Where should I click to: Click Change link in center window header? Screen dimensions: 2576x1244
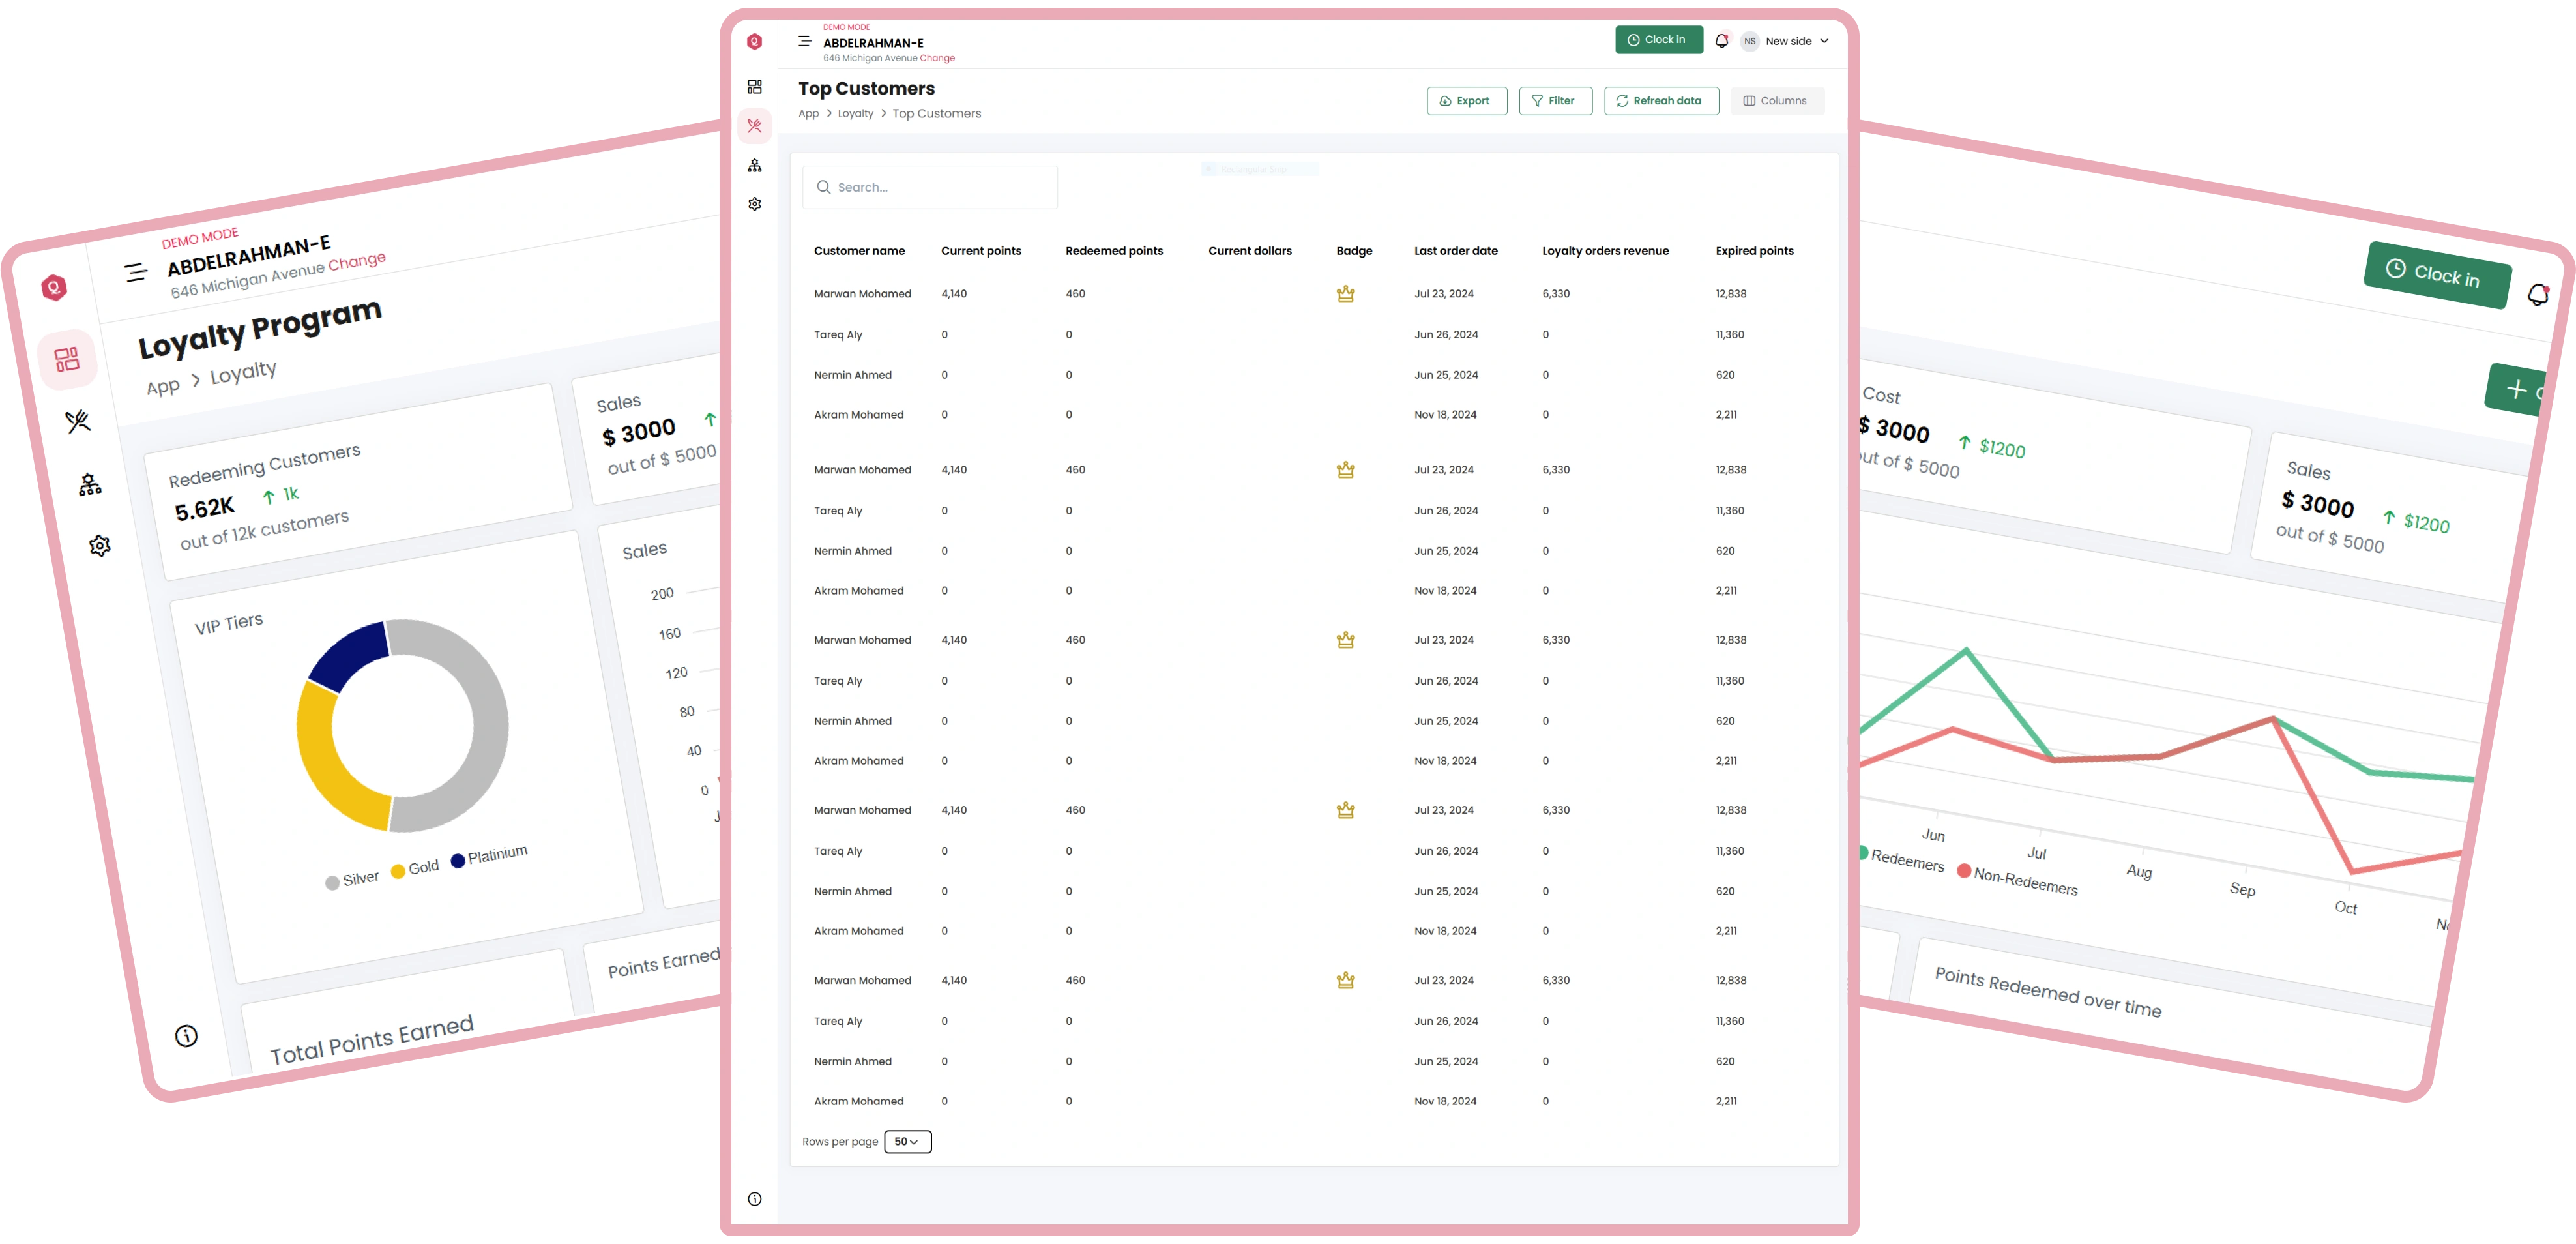click(x=937, y=58)
